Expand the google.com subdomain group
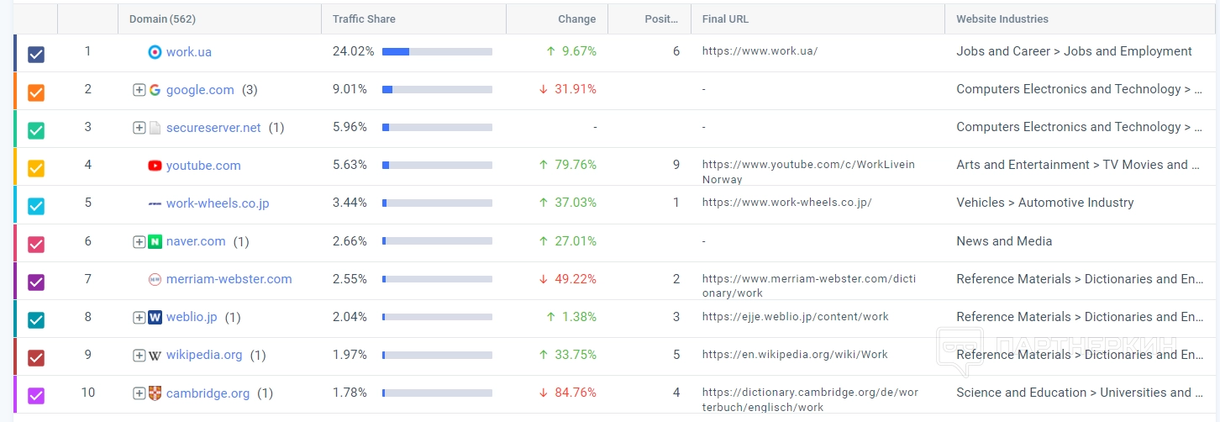 (x=139, y=90)
